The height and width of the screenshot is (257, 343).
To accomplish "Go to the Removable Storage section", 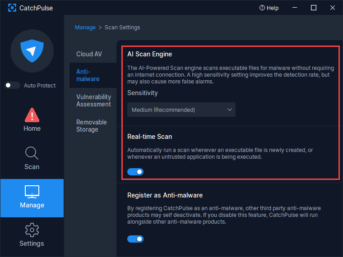I will click(x=92, y=126).
